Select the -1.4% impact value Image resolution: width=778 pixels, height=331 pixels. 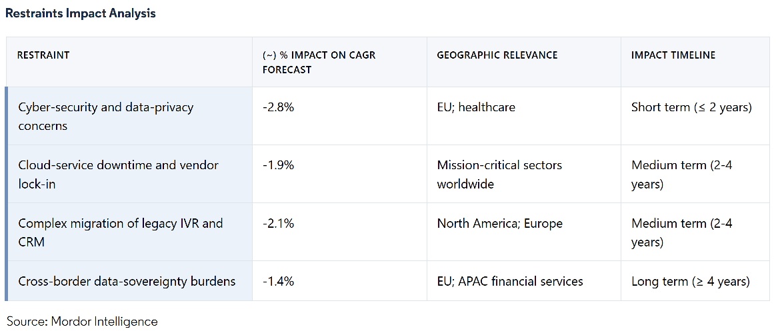(x=278, y=281)
